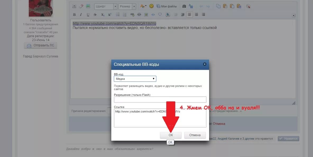Screen dimensions: 313x157
Task: Toggle source mode in the editor toolbar
Action: point(74,6)
